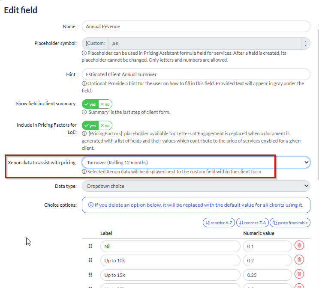319x288 pixels.
Task: Delete the Up to 15k option
Action: (x=299, y=274)
